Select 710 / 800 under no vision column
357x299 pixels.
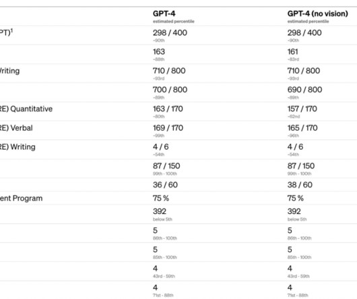coord(304,71)
